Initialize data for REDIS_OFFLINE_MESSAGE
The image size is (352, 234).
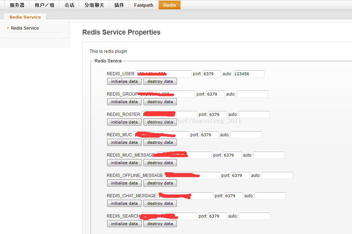pos(124,183)
